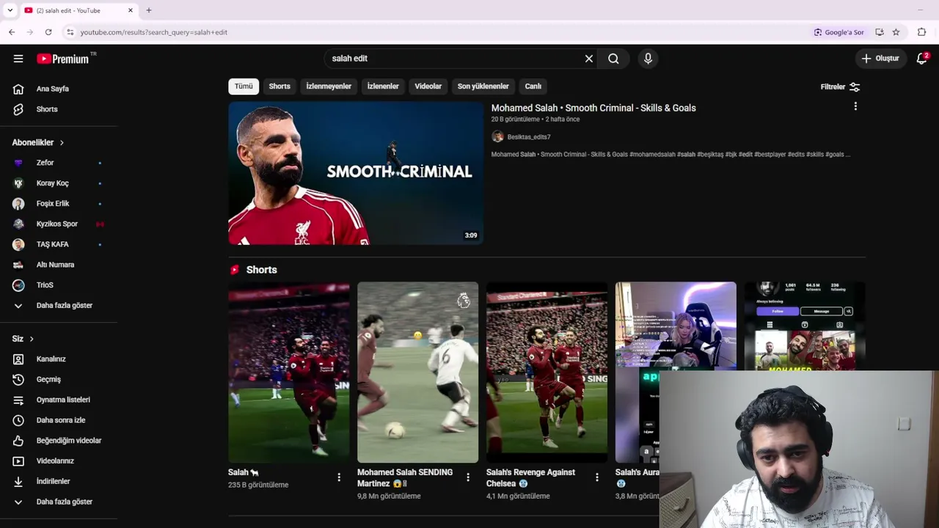Open a new browser tab

(149, 10)
